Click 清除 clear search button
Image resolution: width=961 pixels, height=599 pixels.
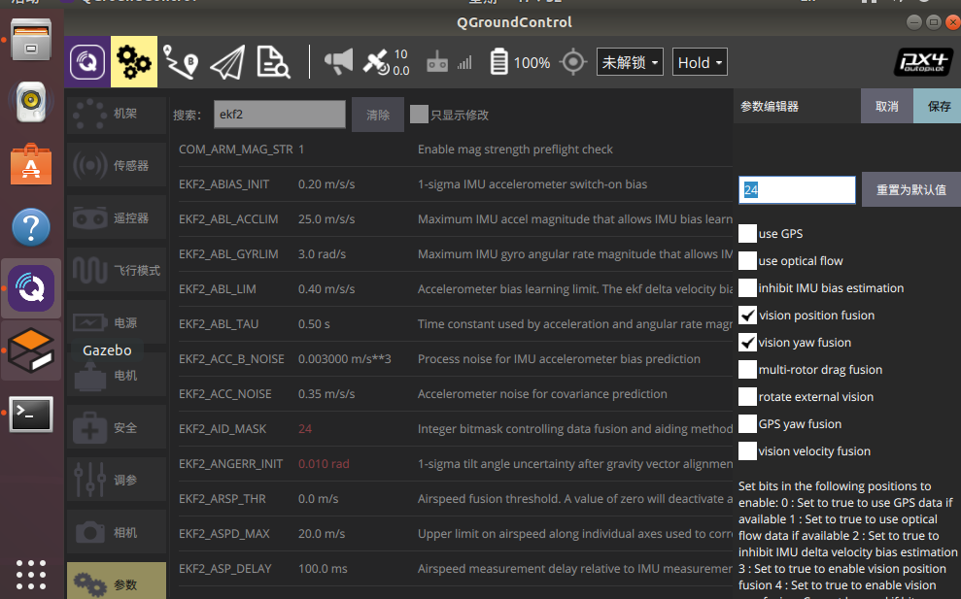[x=378, y=115]
